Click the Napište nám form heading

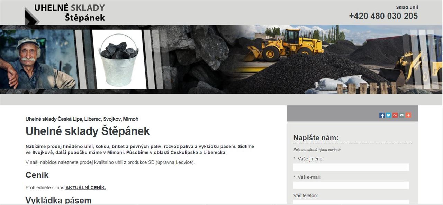pyautogui.click(x=316, y=138)
